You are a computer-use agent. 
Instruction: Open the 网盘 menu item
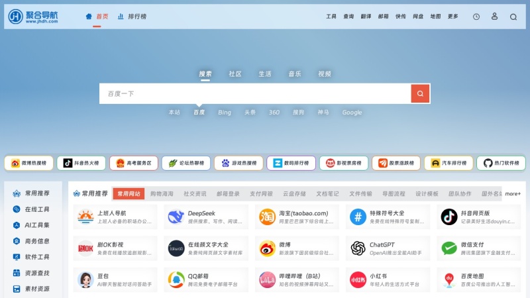(x=418, y=16)
